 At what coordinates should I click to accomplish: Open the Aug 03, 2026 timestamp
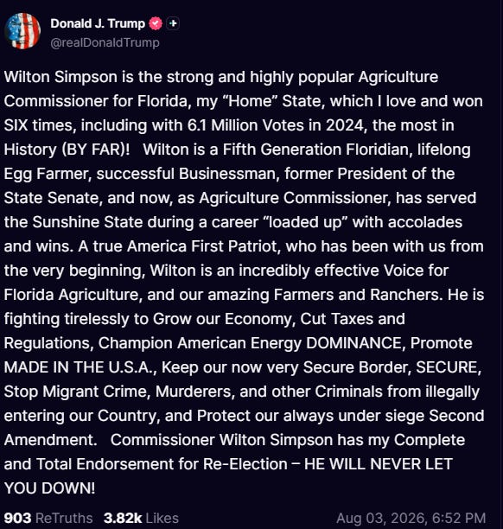pyautogui.click(x=411, y=519)
